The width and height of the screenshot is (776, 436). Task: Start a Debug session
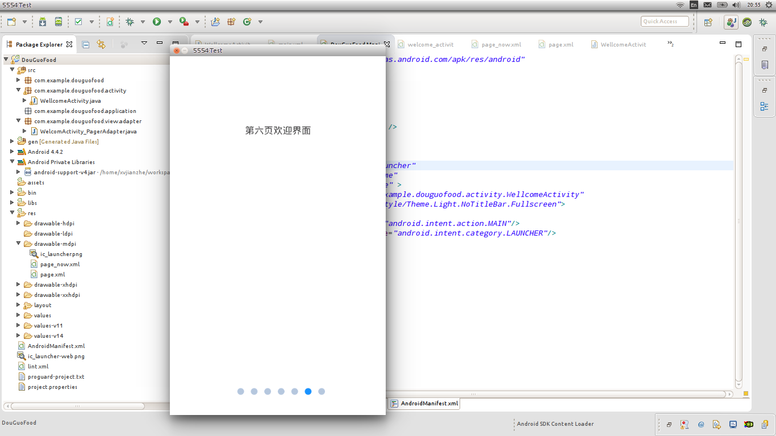pos(130,22)
